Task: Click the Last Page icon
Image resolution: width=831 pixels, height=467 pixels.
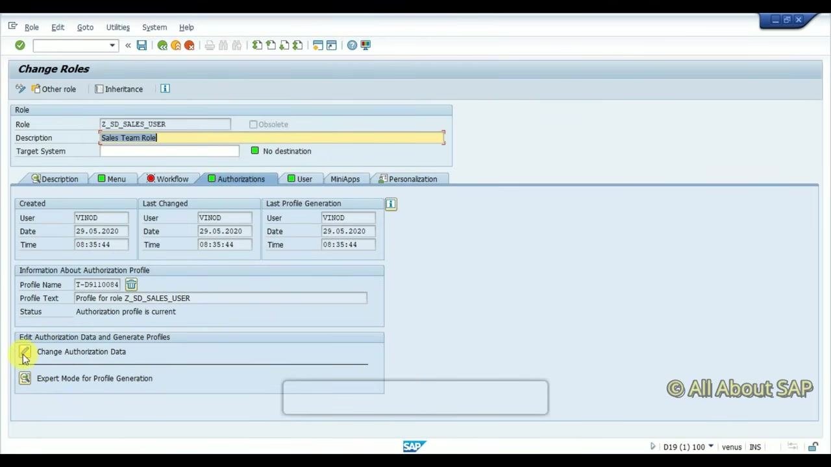Action: click(297, 45)
